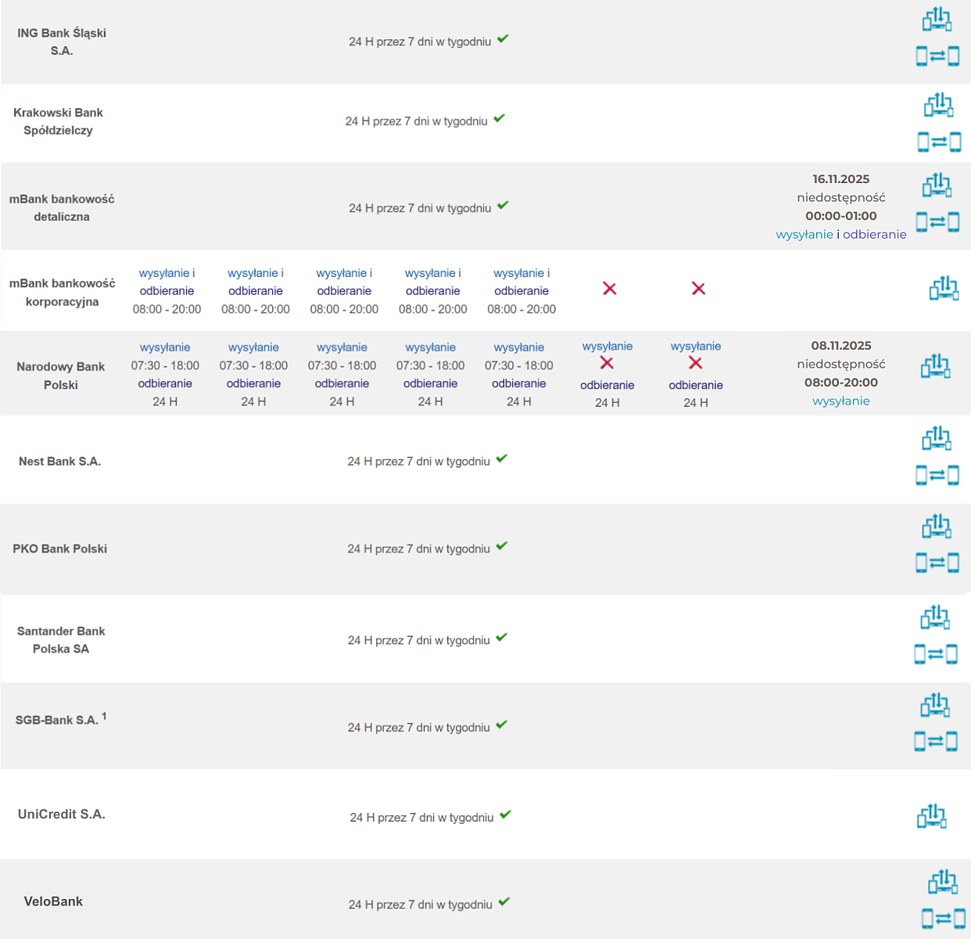The height and width of the screenshot is (939, 971).
Task: Click the last red X in Narodowy Bank Polski row
Action: (x=695, y=363)
